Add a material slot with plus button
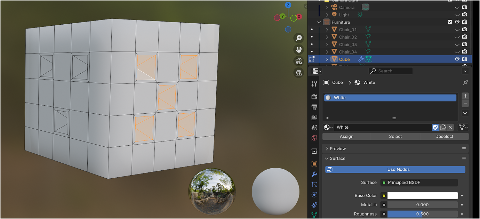Screen dimensions: 480x219 coord(465,96)
